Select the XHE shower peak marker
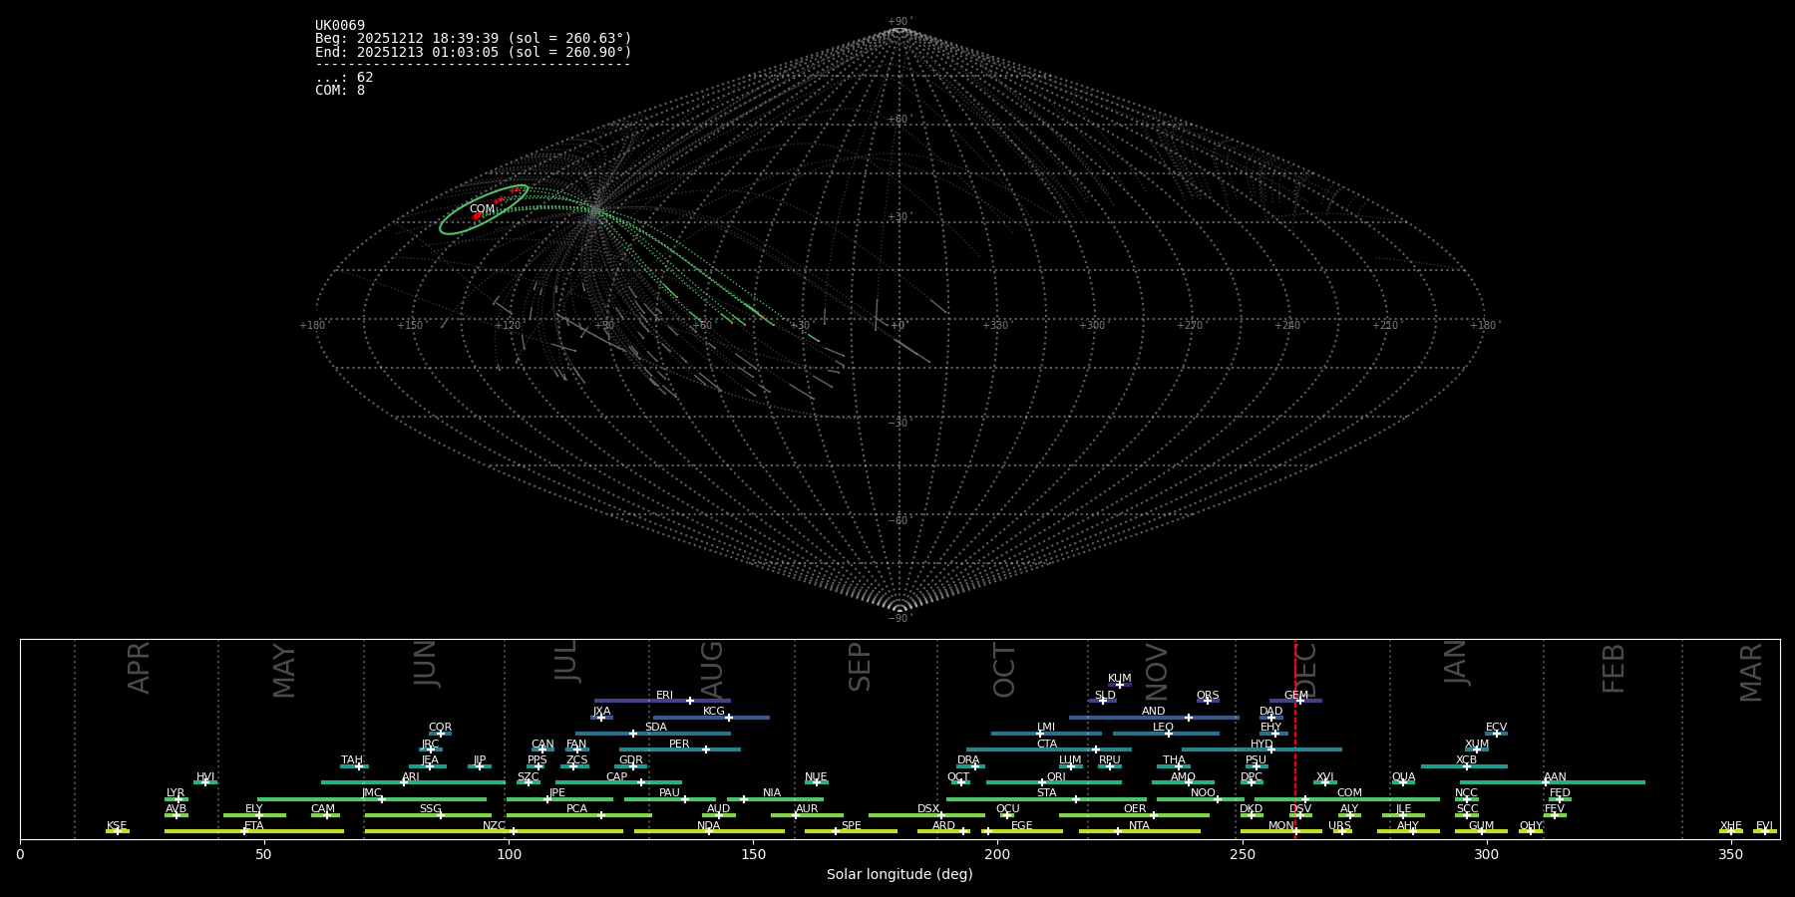1795x897 pixels. click(x=1731, y=831)
